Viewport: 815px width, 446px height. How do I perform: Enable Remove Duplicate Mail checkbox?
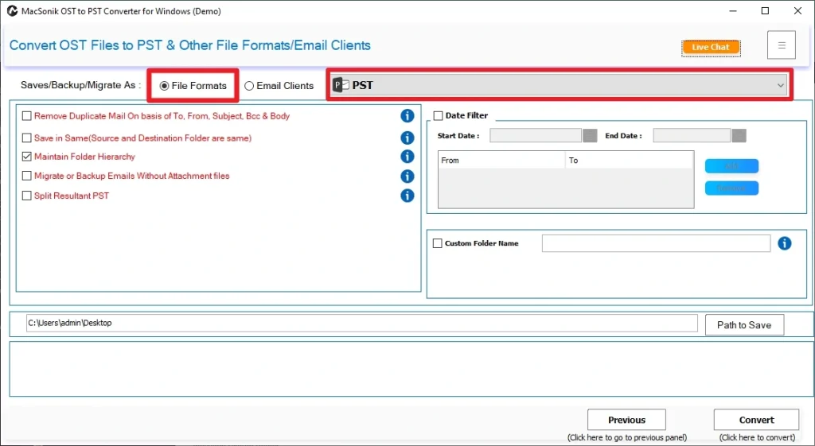click(x=27, y=116)
